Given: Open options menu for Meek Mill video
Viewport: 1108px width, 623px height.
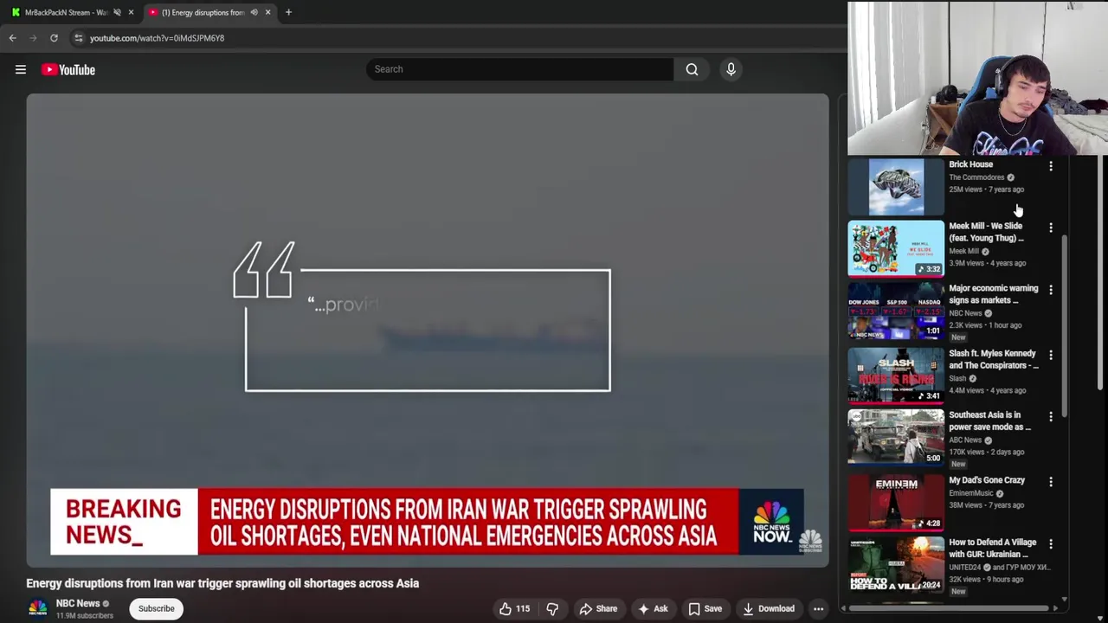Looking at the screenshot, I should point(1051,228).
